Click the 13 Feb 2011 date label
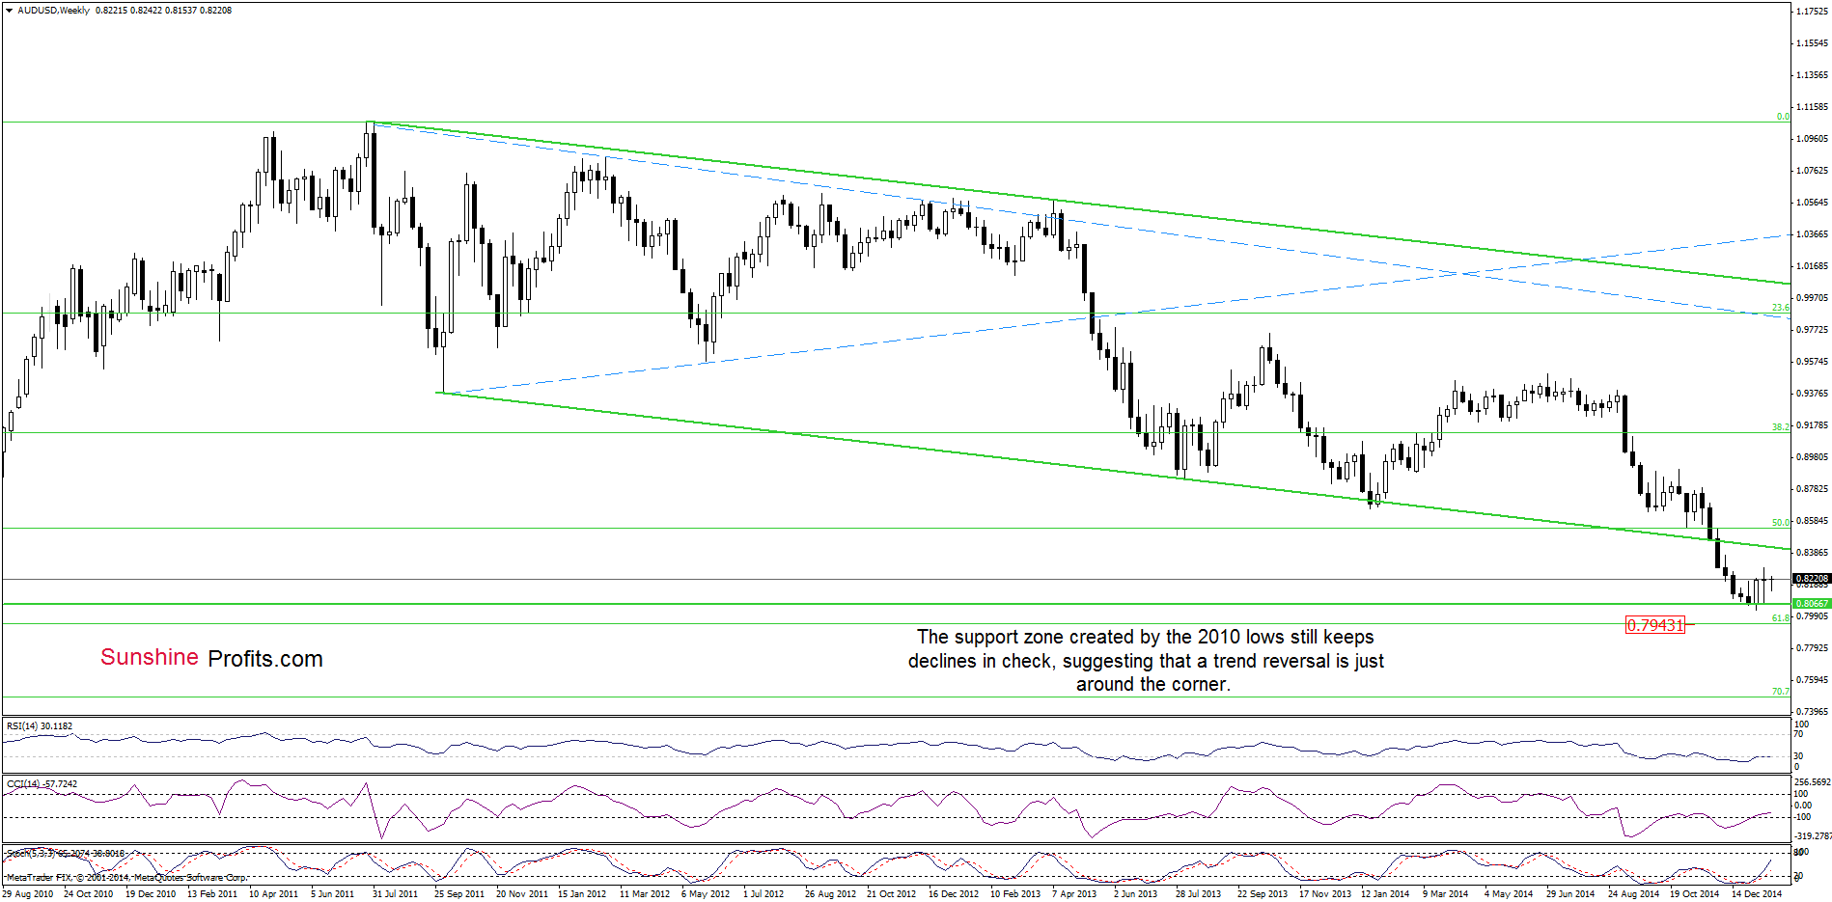The width and height of the screenshot is (1832, 902). pyautogui.click(x=212, y=894)
